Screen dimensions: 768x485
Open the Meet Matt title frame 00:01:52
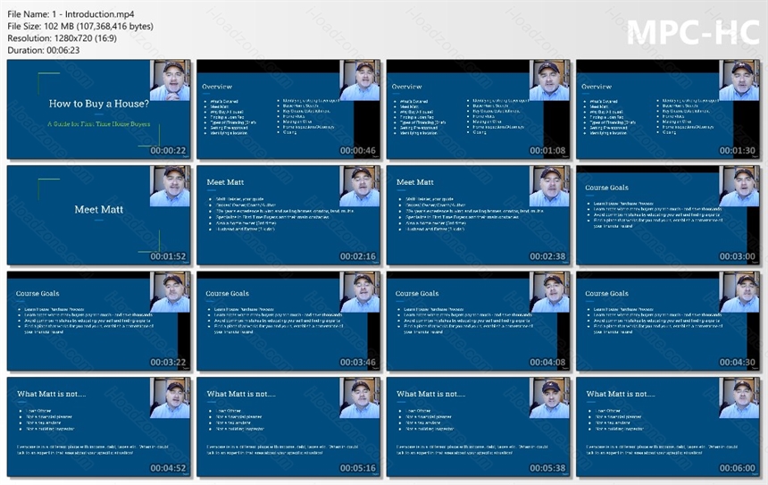click(x=99, y=215)
